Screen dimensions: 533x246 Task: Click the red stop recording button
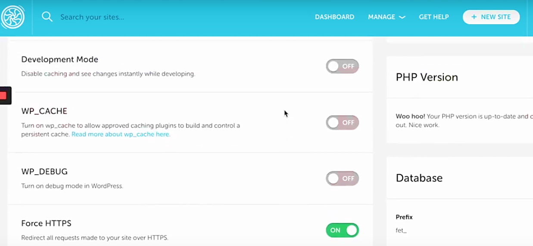(4, 95)
